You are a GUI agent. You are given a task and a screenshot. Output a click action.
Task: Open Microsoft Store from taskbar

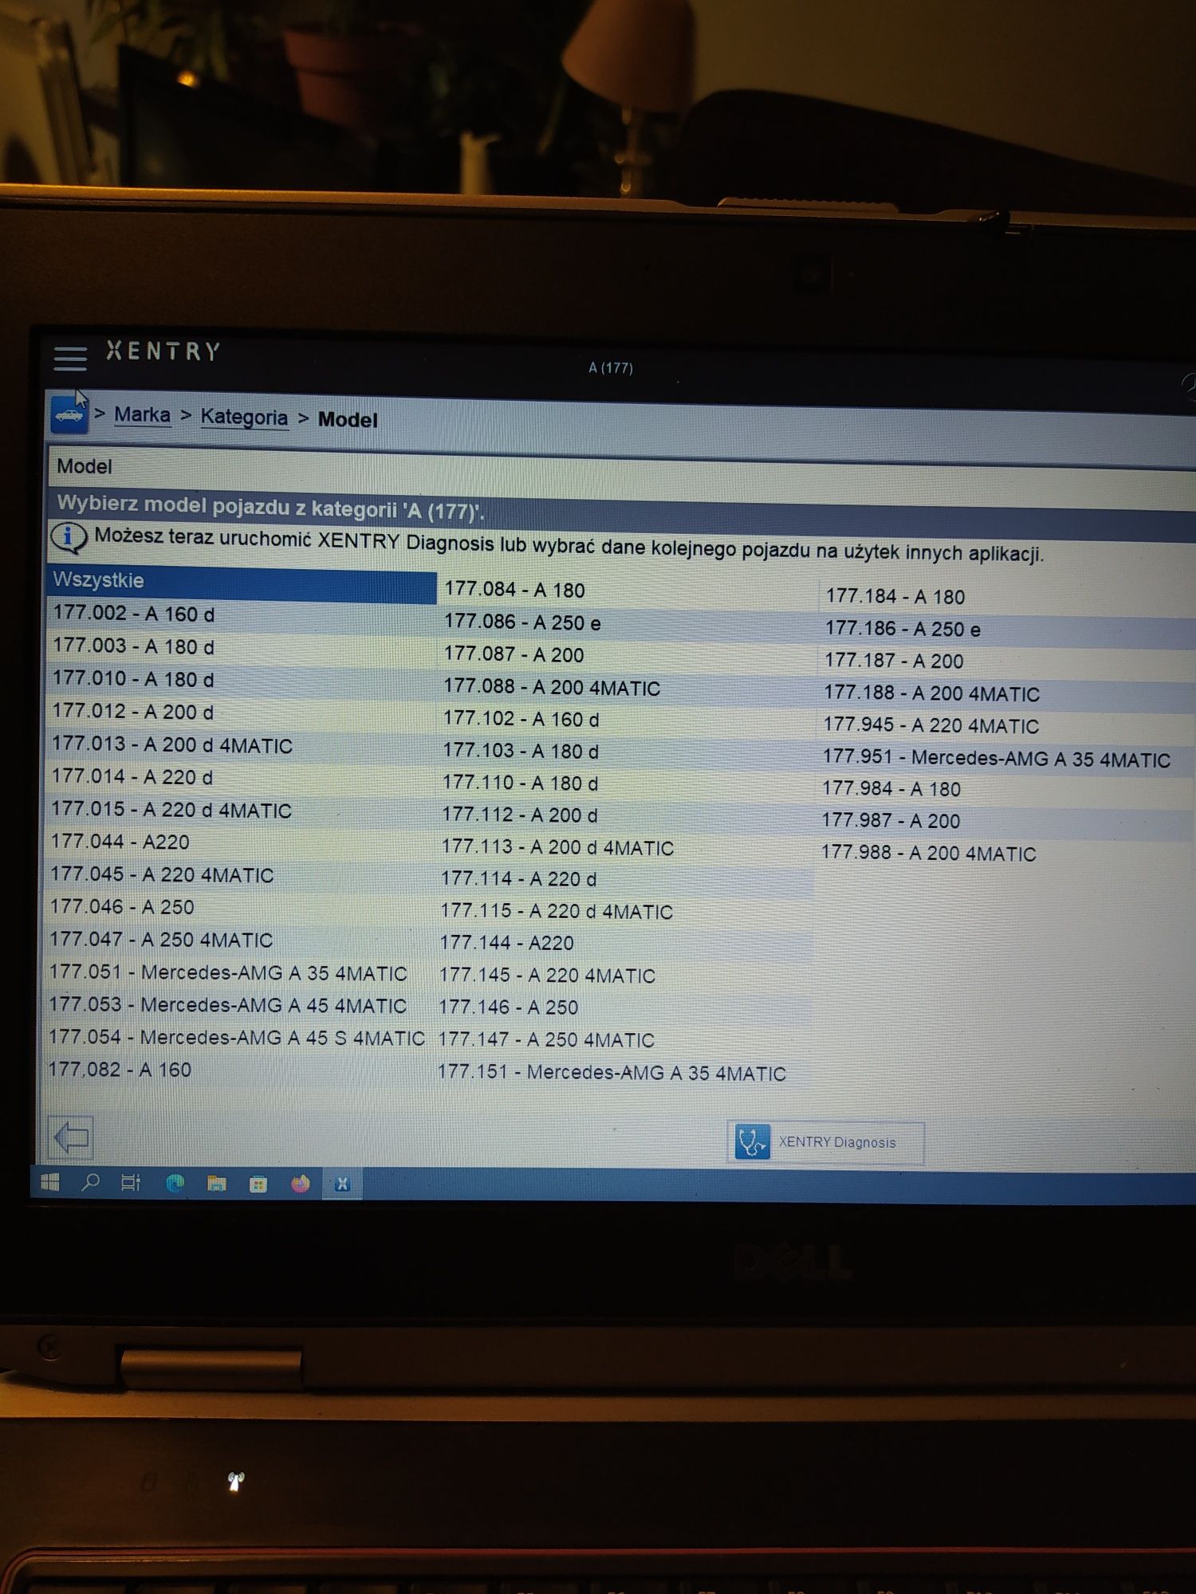tap(258, 1184)
